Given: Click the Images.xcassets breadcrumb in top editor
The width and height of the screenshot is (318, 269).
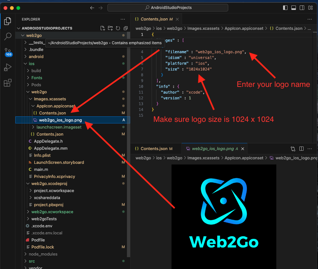Looking at the screenshot, I should pyautogui.click(x=203, y=28).
